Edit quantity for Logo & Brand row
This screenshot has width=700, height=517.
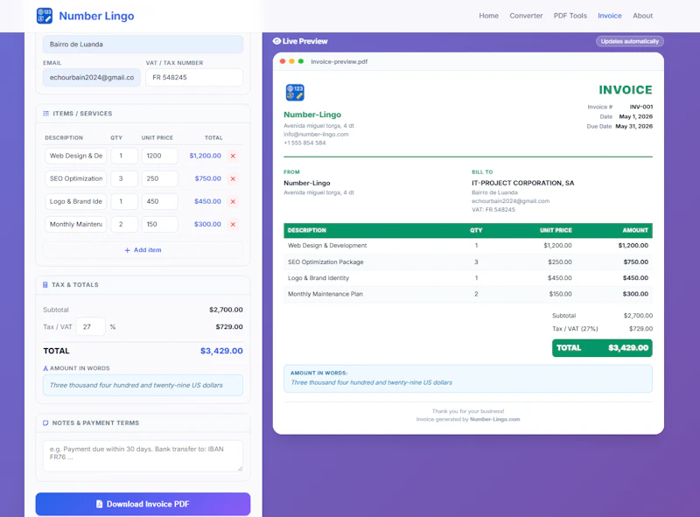tap(124, 201)
